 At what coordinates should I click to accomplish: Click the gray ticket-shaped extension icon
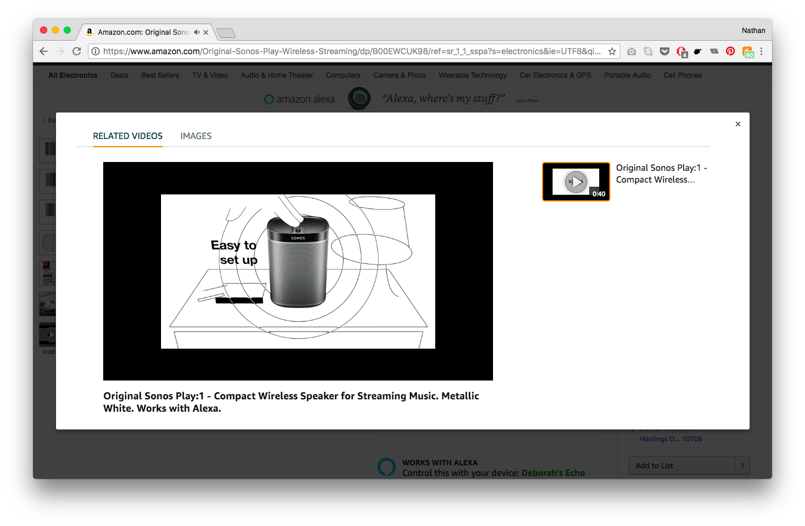[x=714, y=51]
